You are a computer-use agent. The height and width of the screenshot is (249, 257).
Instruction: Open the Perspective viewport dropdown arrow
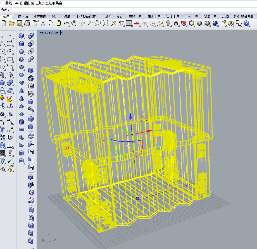(x=62, y=32)
